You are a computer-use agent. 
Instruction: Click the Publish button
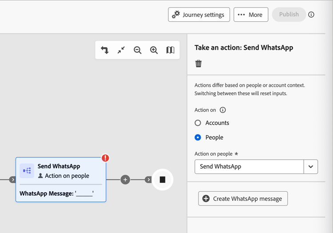(289, 15)
